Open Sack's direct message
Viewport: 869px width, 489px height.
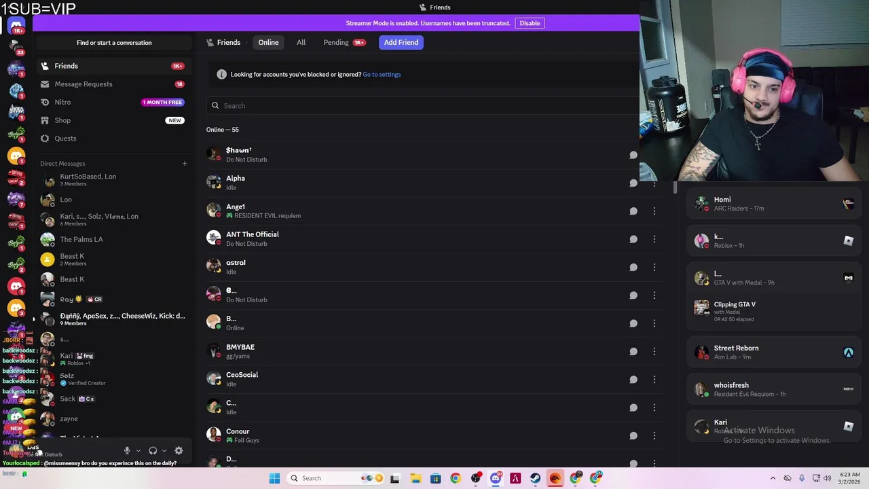click(113, 399)
